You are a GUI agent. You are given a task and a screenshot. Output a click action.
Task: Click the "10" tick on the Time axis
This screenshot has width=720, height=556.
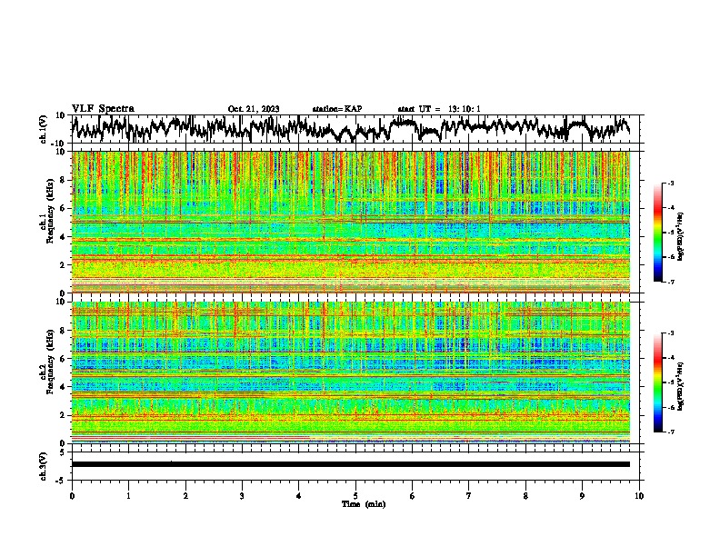639,496
